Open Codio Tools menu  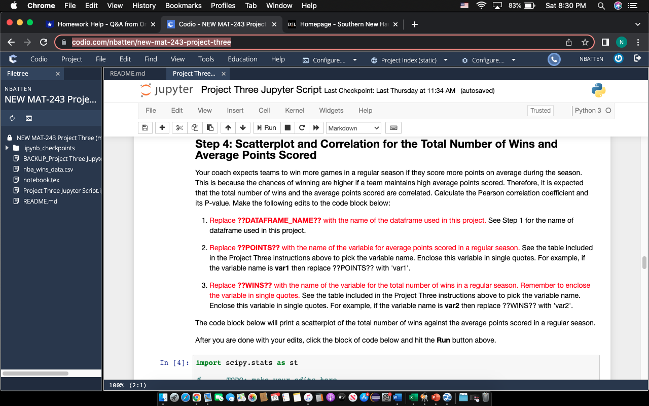click(206, 59)
